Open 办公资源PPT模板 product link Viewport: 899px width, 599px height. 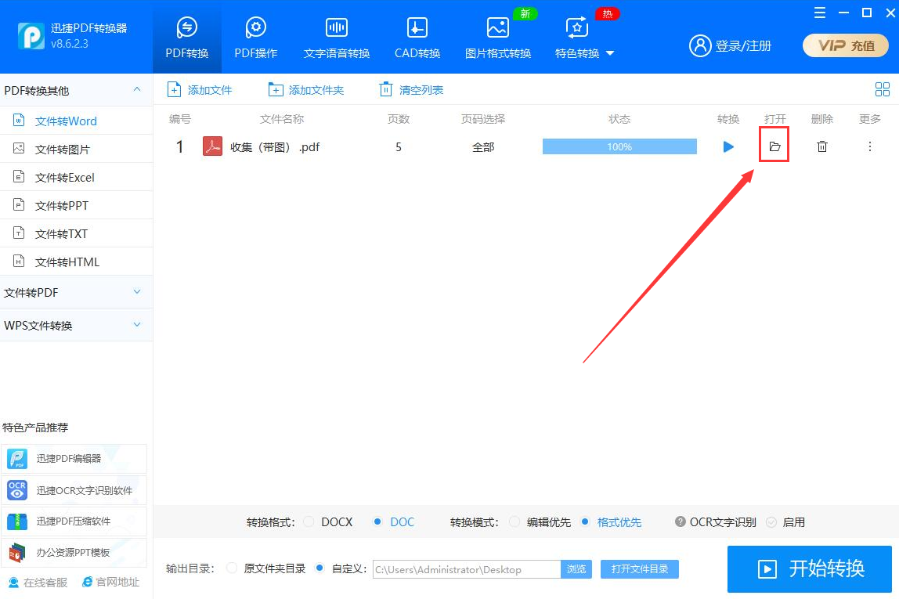pyautogui.click(x=74, y=553)
